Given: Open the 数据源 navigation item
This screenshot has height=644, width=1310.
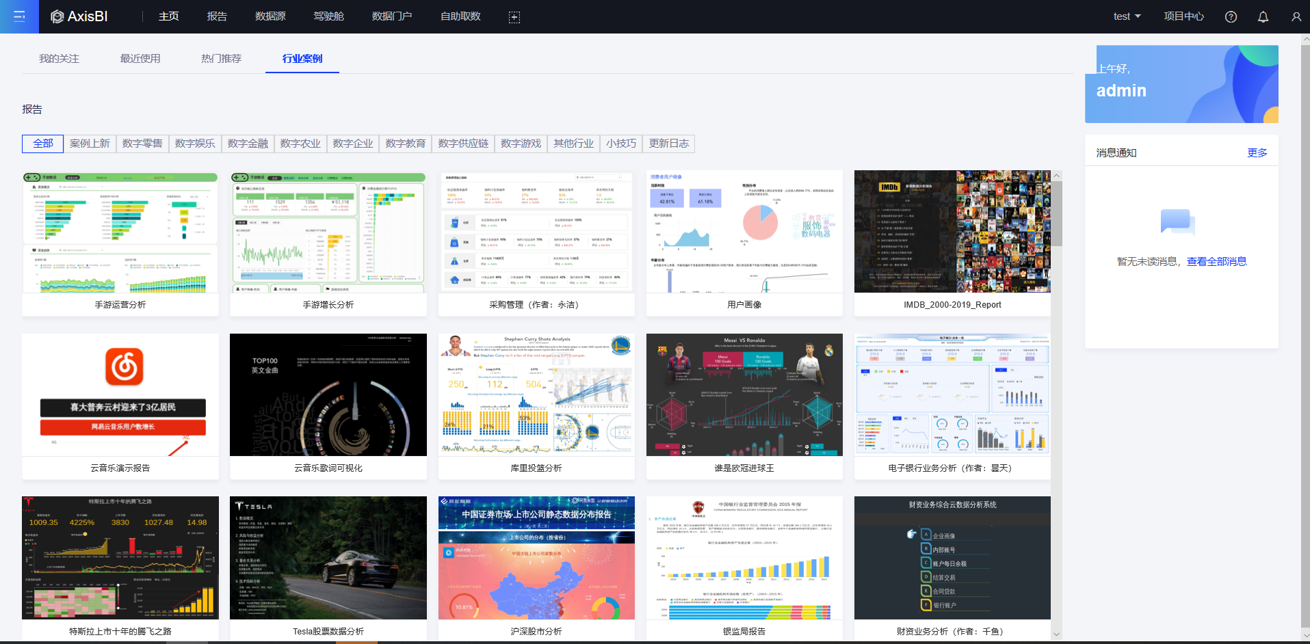Looking at the screenshot, I should 270,16.
